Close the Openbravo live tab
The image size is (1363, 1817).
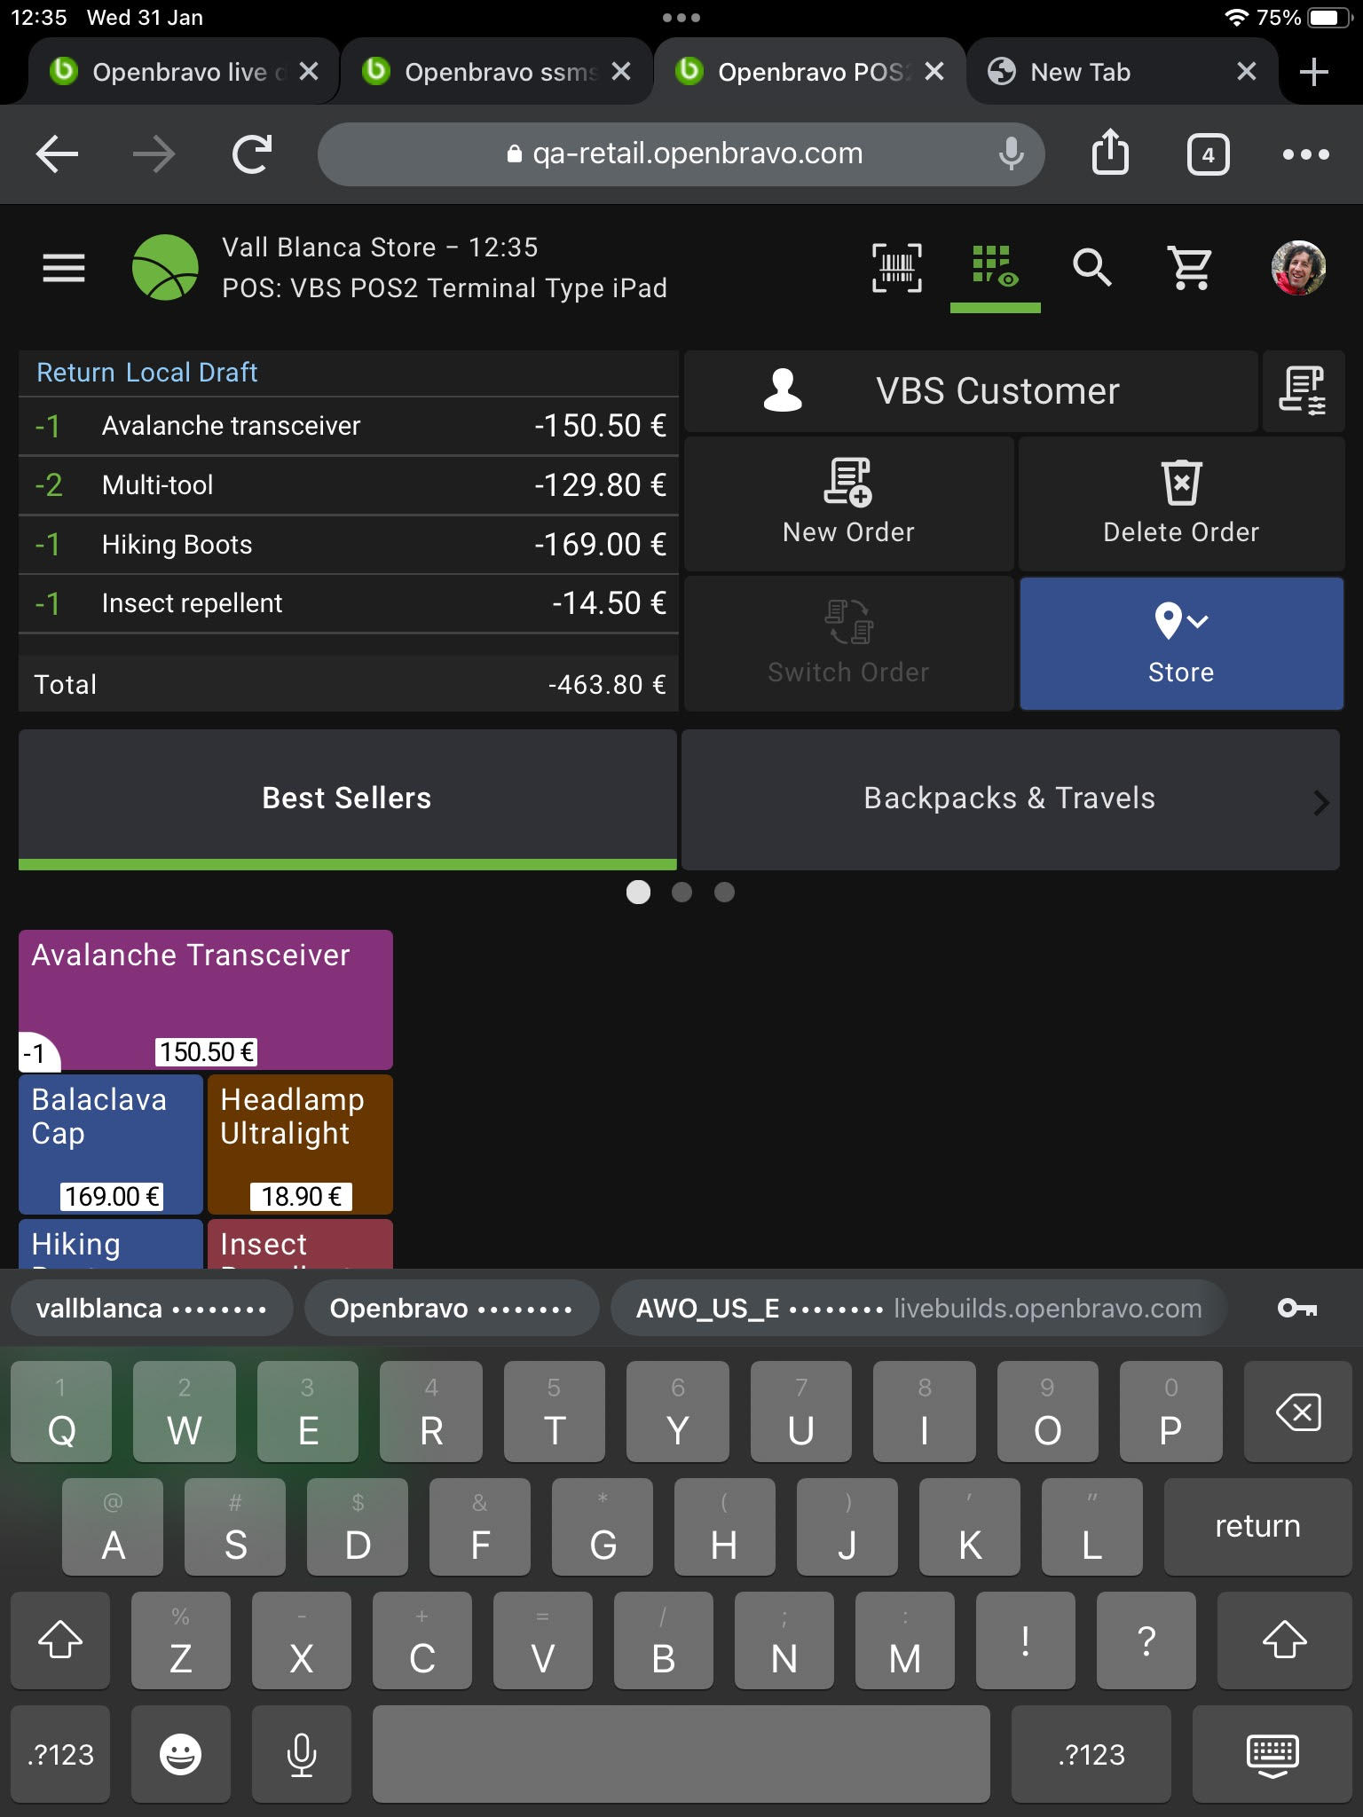point(309,72)
